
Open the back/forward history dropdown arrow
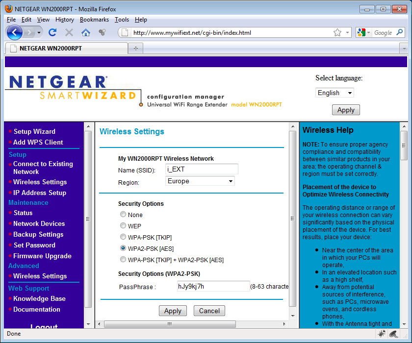click(x=39, y=33)
